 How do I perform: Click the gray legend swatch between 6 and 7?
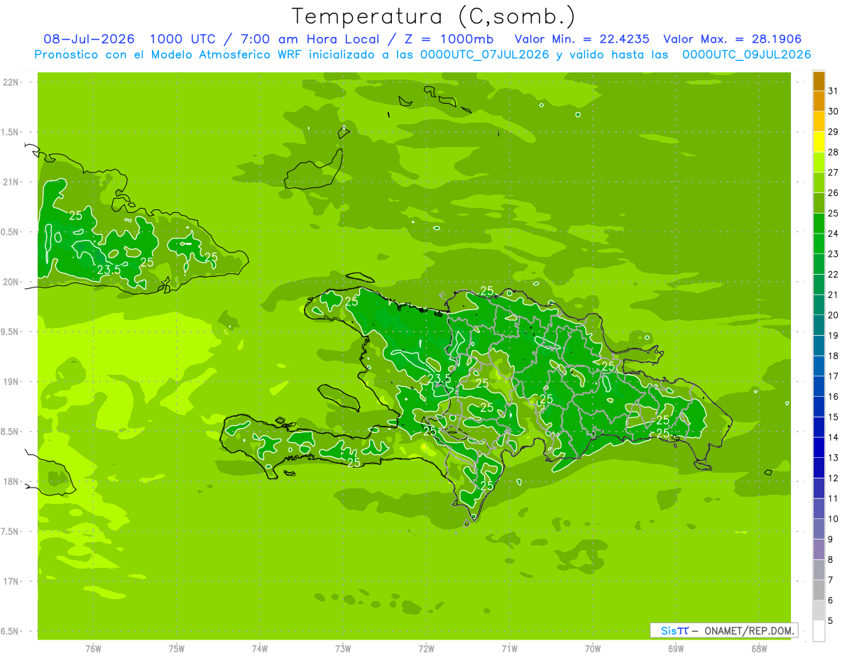coord(819,591)
